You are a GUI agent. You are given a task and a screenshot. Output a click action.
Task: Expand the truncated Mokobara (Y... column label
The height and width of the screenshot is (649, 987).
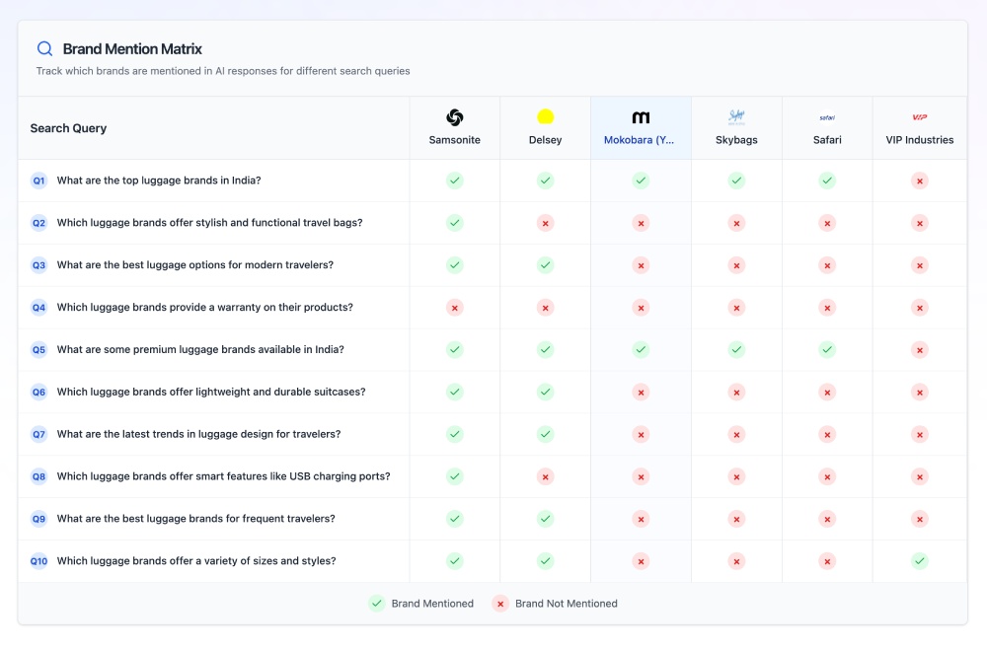pos(641,140)
